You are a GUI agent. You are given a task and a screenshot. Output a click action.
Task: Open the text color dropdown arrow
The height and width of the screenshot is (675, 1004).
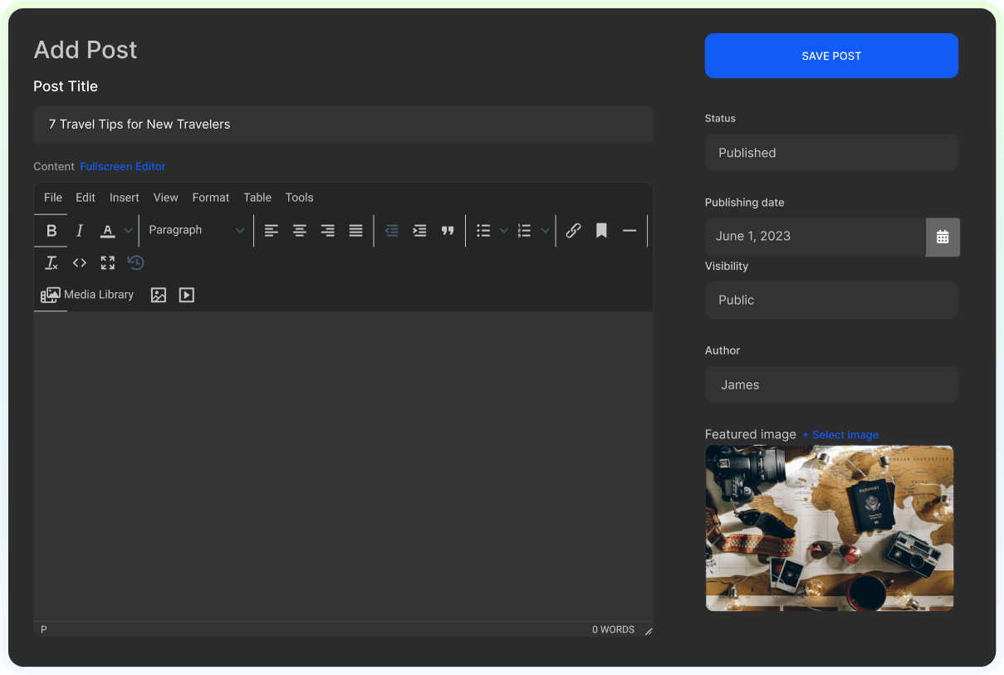pos(128,231)
